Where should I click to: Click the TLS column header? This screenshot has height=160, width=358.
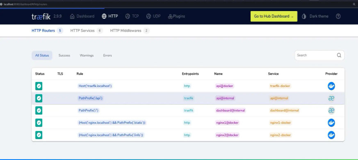pos(60,73)
